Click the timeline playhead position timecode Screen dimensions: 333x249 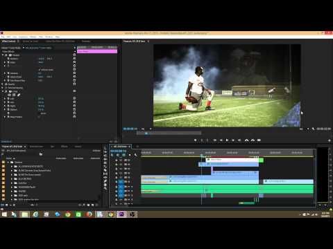point(118,151)
